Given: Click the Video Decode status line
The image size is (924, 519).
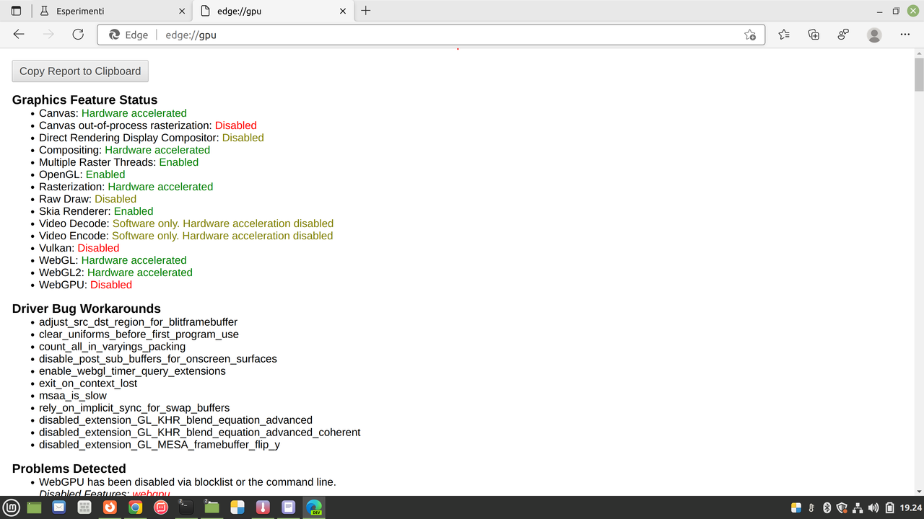Looking at the screenshot, I should (186, 223).
